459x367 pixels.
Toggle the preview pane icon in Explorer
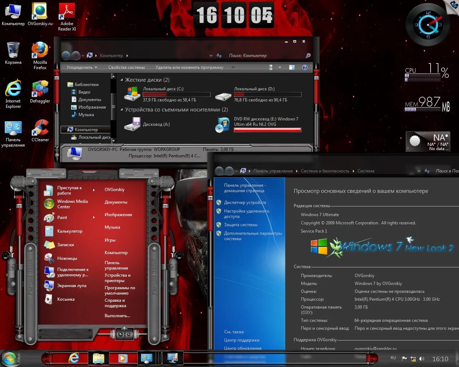click(x=292, y=67)
